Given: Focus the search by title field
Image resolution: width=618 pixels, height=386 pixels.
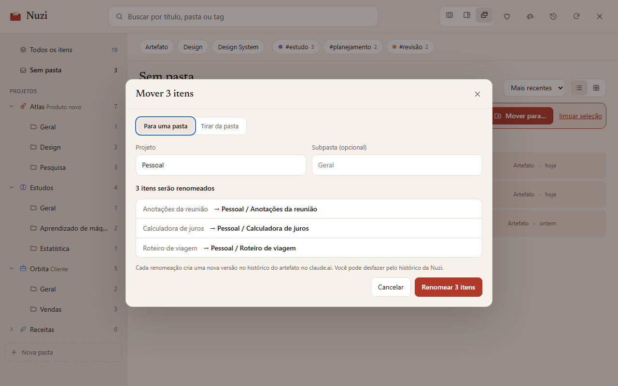Looking at the screenshot, I should point(243,16).
